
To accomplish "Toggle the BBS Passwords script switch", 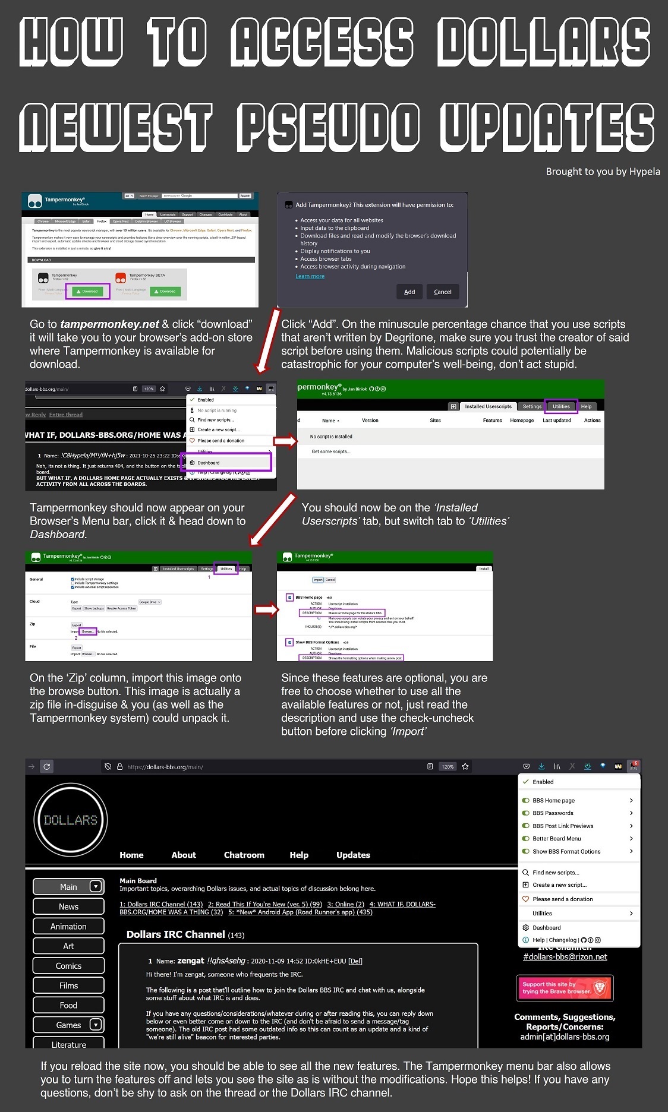I will click(525, 813).
